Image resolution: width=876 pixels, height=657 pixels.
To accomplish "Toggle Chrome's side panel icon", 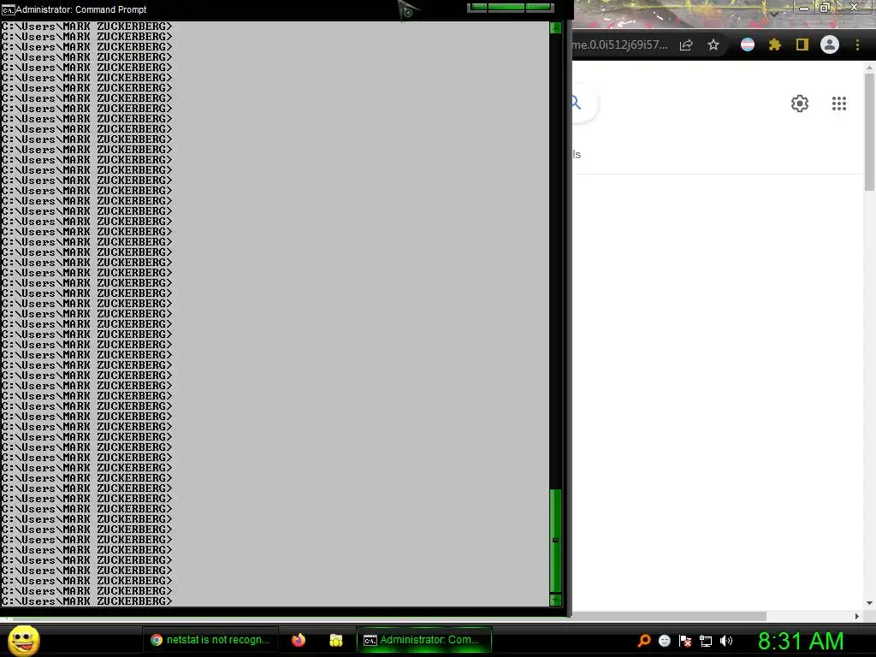I will [x=802, y=44].
